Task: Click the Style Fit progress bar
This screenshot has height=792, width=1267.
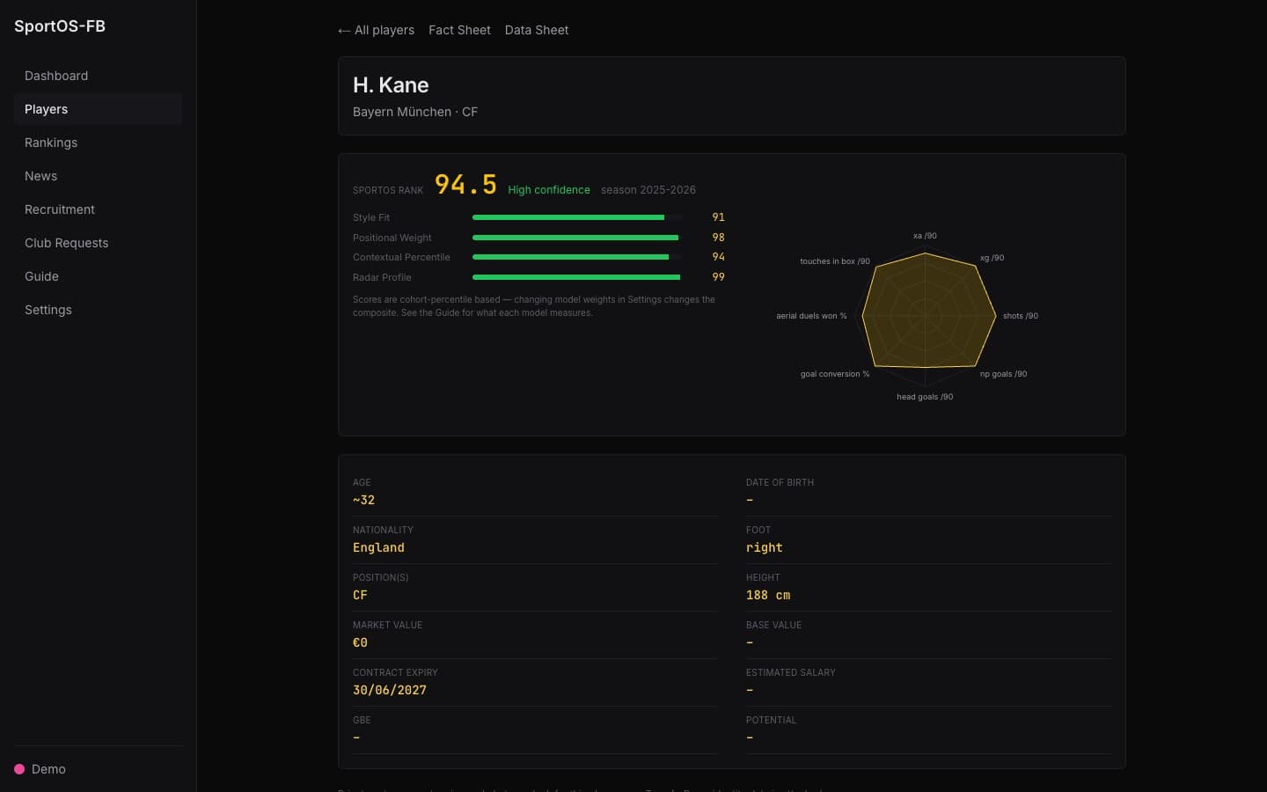Action: [x=577, y=217]
